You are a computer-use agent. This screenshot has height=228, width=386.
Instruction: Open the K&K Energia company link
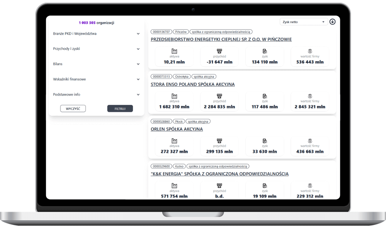coord(220,174)
